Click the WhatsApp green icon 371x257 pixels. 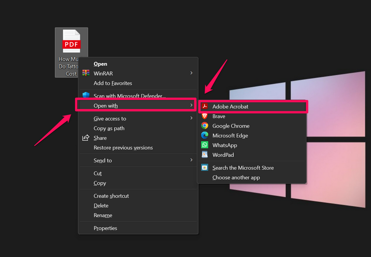pos(205,145)
